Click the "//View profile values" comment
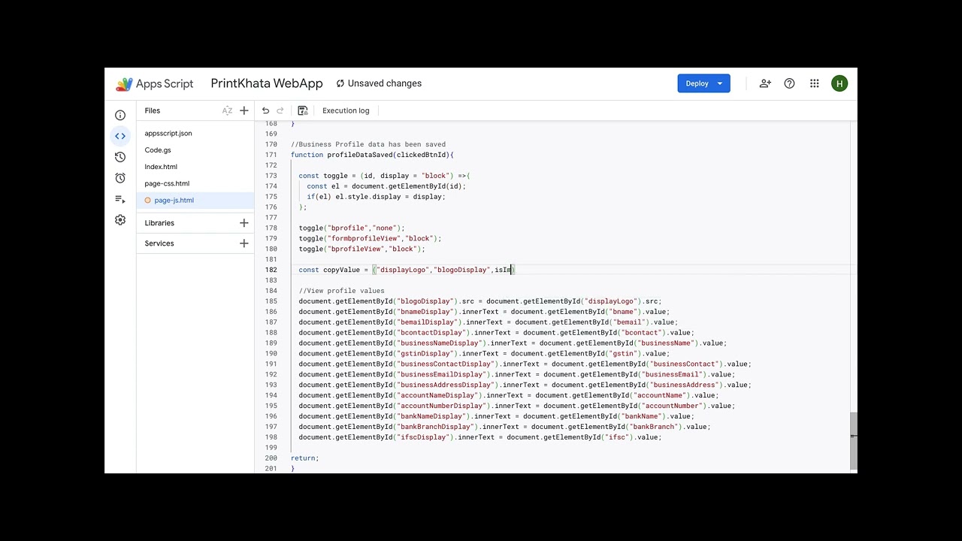962x541 pixels. pyautogui.click(x=341, y=291)
